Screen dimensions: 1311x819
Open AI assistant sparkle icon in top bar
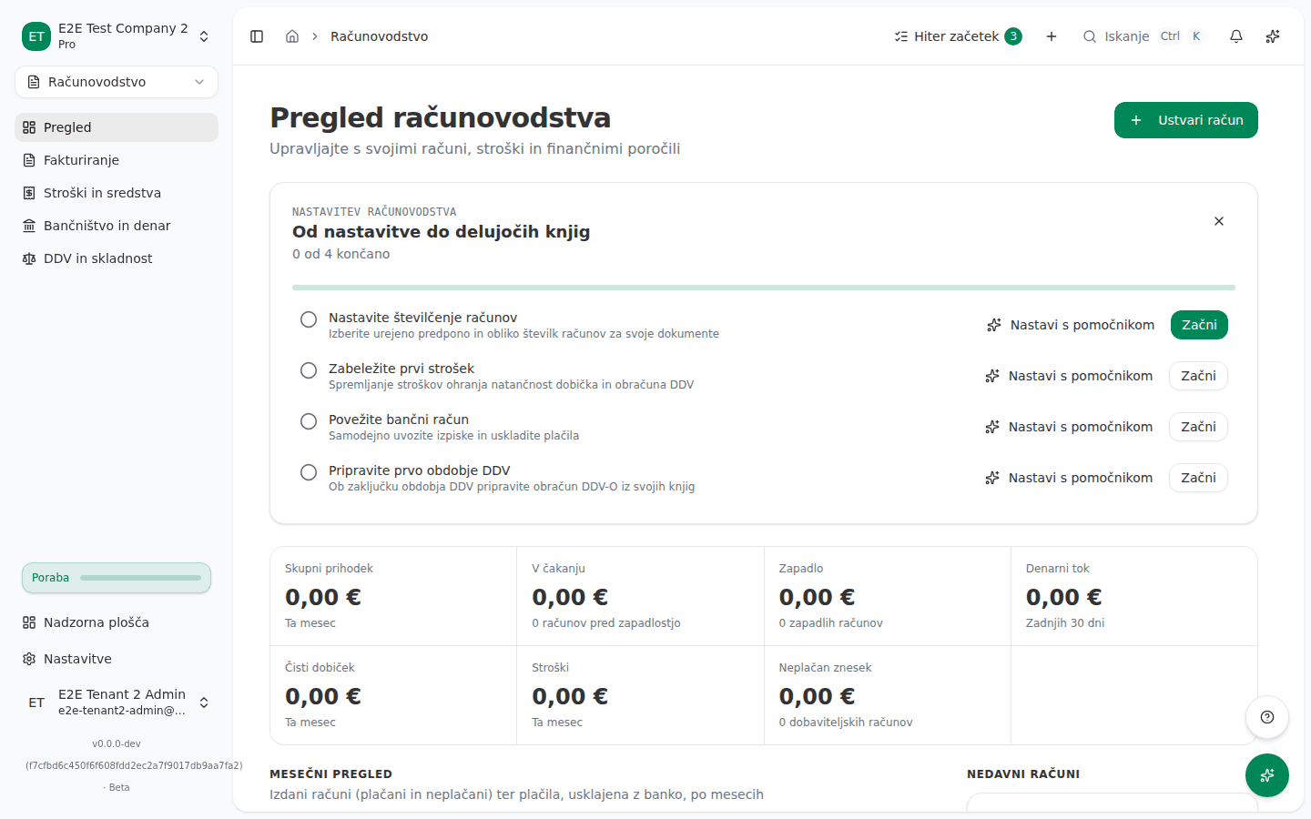click(x=1273, y=36)
